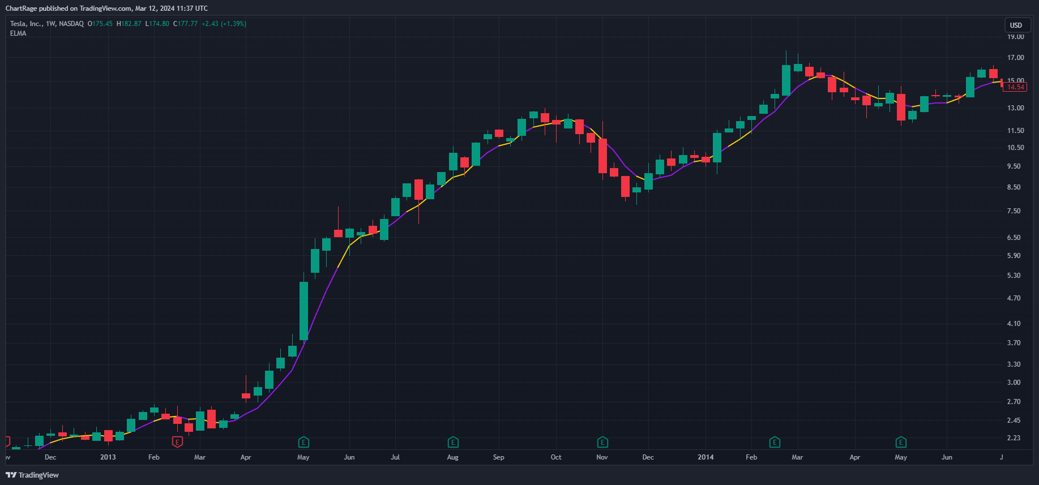
Task: Click the 2.23 price axis label
Action: [1014, 438]
